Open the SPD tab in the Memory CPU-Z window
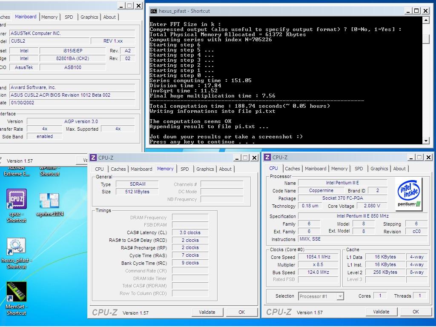Viewport: 436px width, 327px height. pyautogui.click(x=184, y=169)
